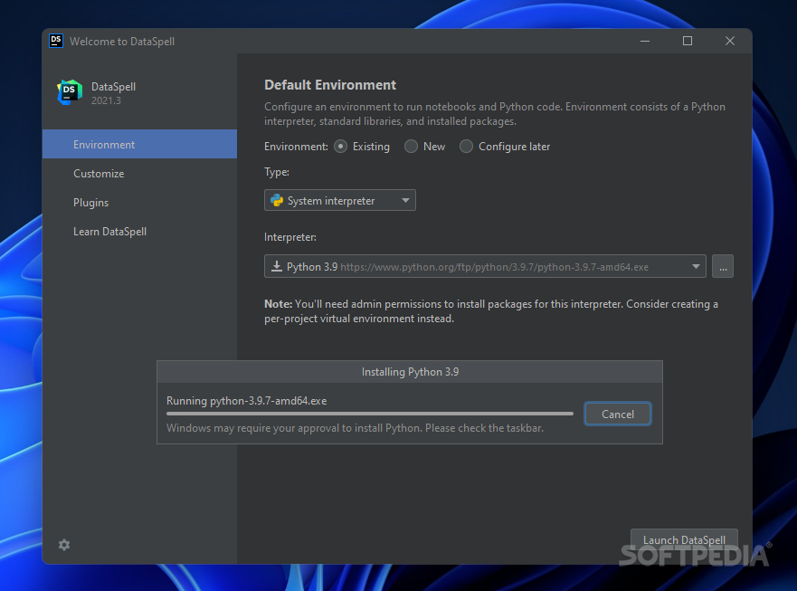
Task: Click the Windows approval message text
Action: click(x=355, y=428)
